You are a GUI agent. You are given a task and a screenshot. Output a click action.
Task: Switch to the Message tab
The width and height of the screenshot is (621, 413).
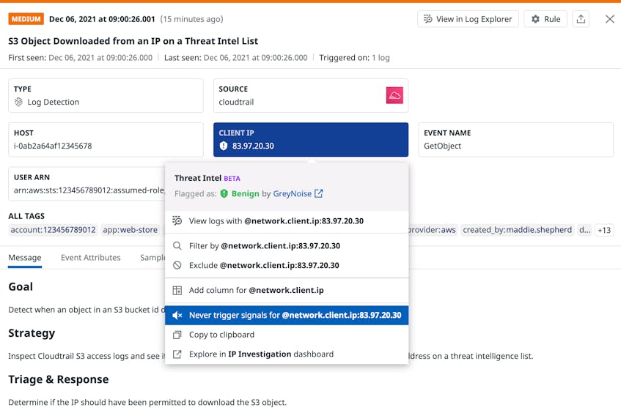25,258
